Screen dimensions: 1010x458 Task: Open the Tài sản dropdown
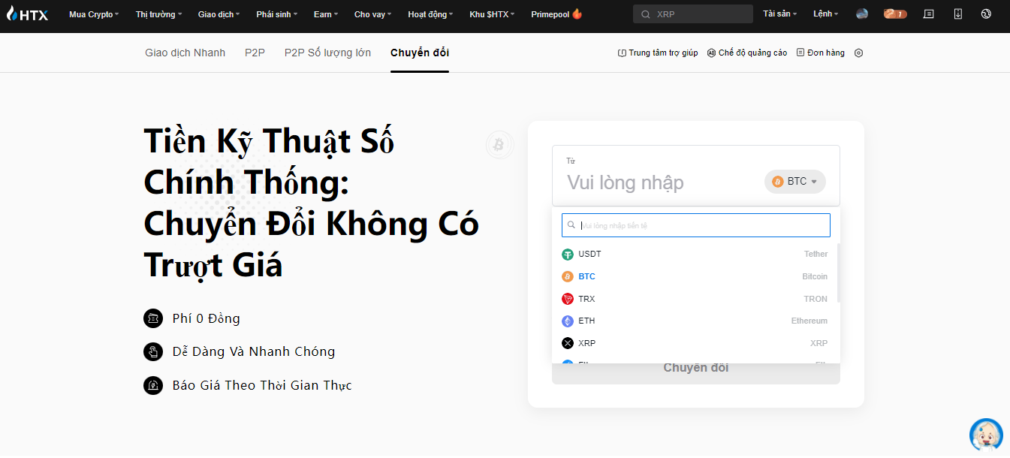(x=779, y=14)
